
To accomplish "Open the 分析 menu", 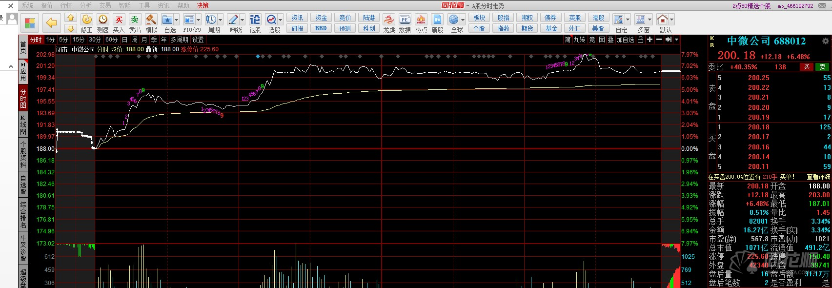I will point(85,5).
